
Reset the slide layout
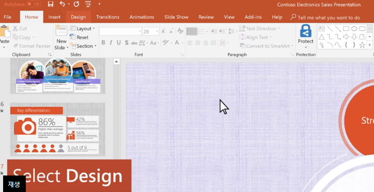[79, 37]
